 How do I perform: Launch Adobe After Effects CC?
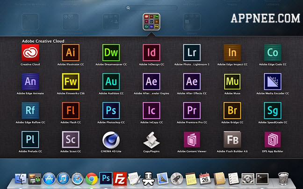click(192, 82)
